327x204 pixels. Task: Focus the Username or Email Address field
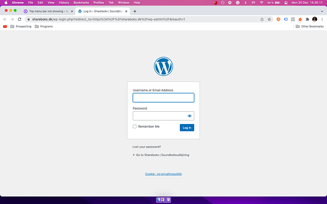click(163, 98)
